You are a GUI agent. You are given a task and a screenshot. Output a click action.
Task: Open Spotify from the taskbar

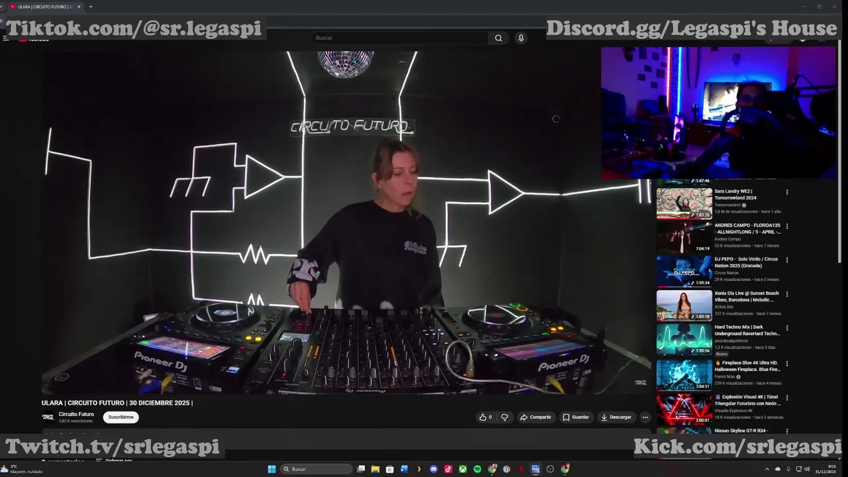[478, 469]
